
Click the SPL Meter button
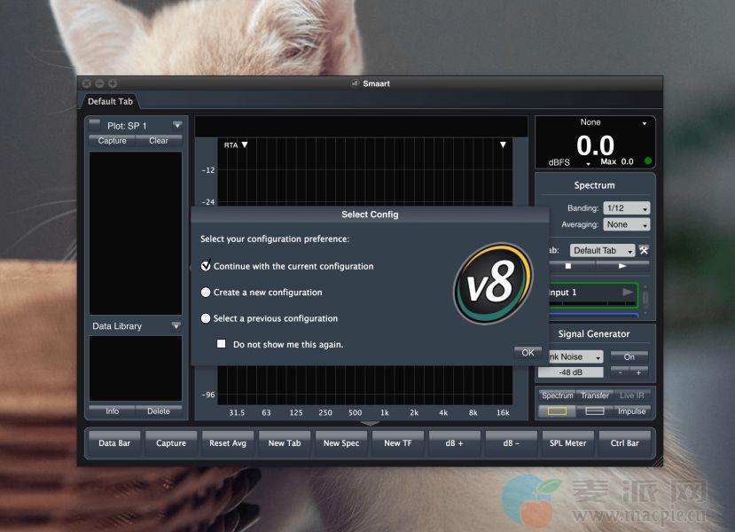pos(568,443)
